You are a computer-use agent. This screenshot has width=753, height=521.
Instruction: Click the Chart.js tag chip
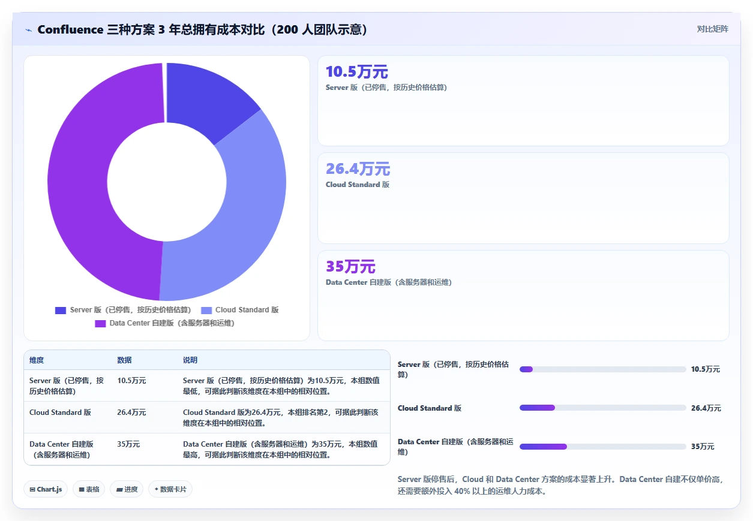tap(46, 489)
